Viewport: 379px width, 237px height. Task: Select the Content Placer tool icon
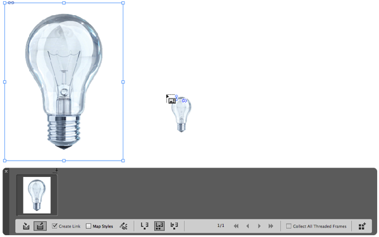[40, 226]
